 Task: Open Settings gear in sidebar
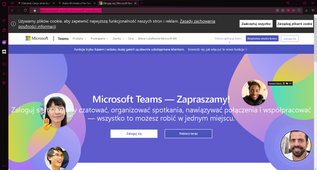[x=4, y=83]
